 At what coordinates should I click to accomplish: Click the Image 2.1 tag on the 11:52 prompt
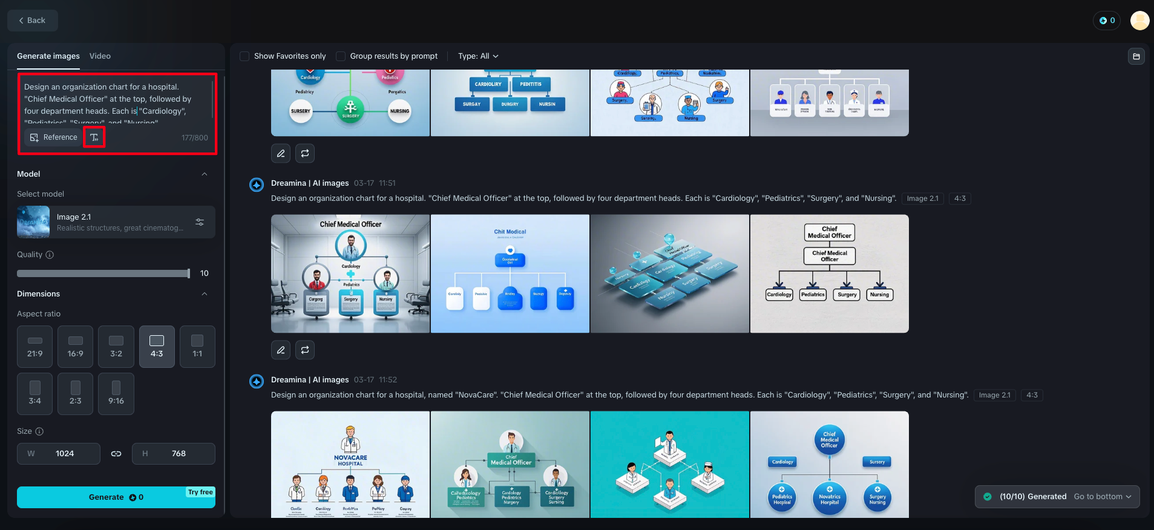click(995, 395)
